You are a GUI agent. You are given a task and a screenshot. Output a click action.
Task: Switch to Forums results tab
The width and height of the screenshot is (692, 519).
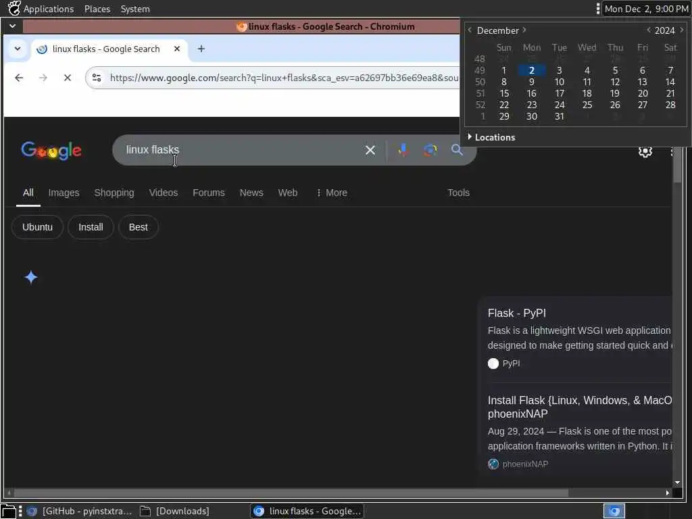point(209,193)
